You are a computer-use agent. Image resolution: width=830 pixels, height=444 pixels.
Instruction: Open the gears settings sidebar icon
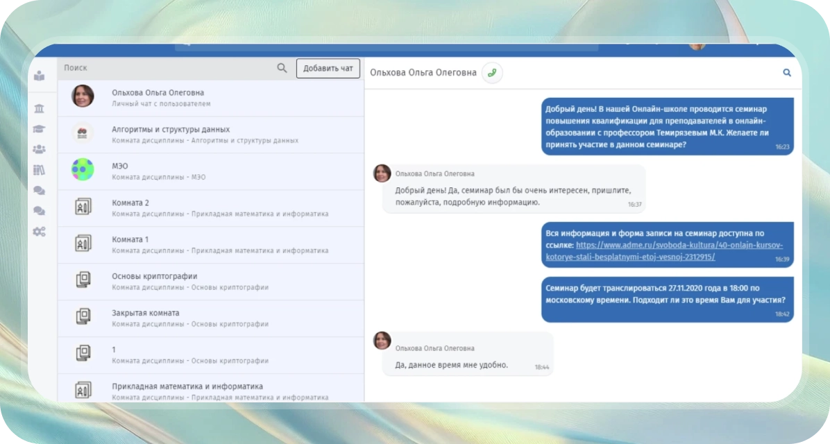point(39,232)
